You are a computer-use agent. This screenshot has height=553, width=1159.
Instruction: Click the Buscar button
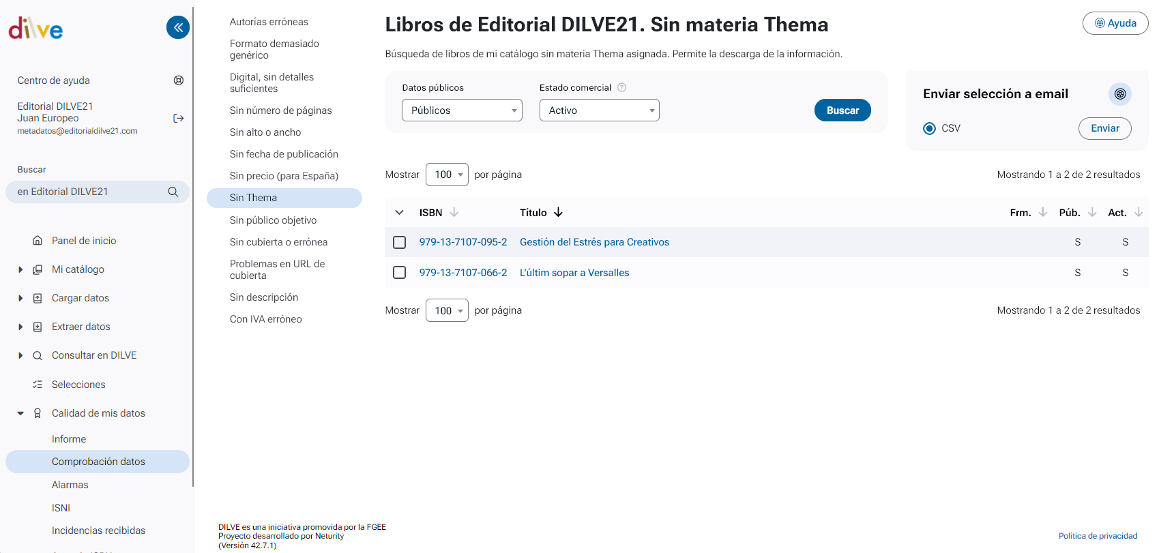842,110
